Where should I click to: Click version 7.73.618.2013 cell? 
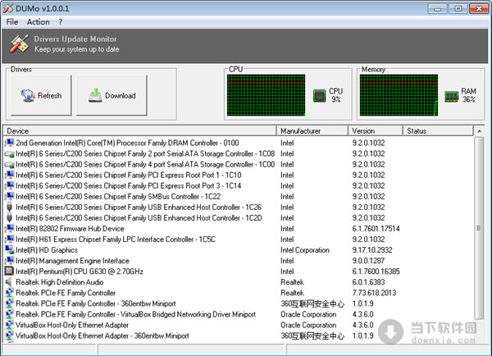[374, 293]
